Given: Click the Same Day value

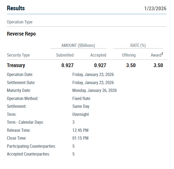Looking at the screenshot, I should click(x=81, y=106).
